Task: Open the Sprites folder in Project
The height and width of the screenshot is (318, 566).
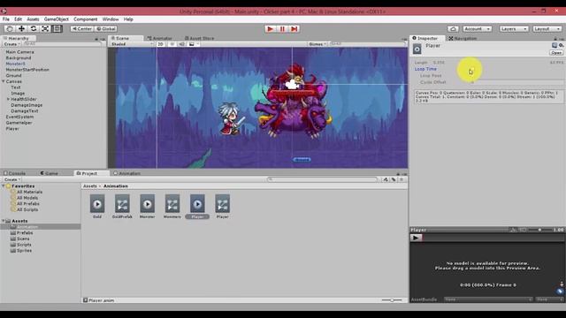Action: pos(24,251)
